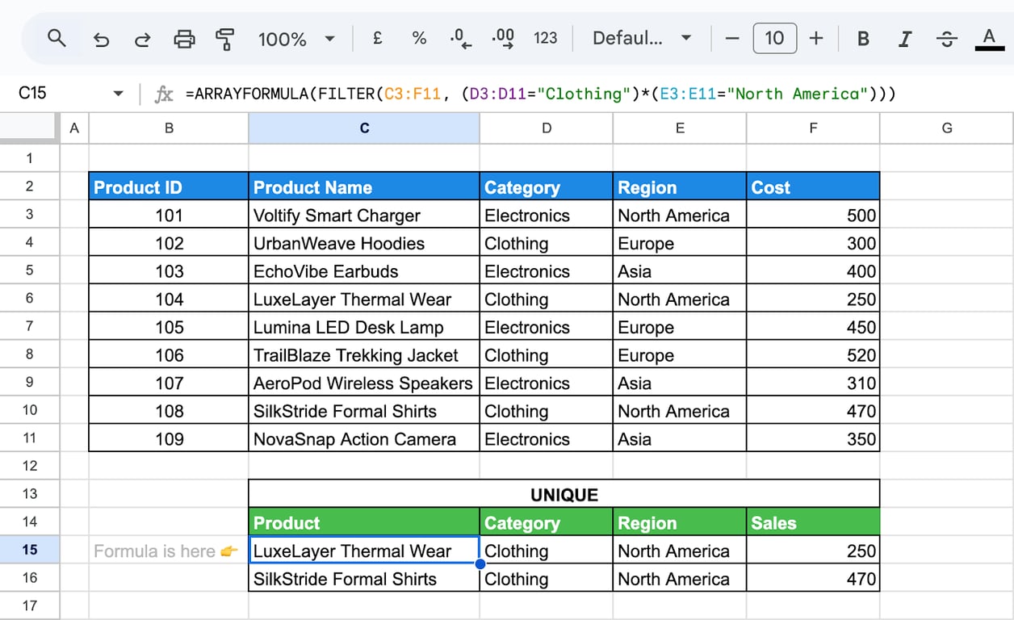Open the Default font dropdown
The image size is (1014, 620).
point(642,38)
